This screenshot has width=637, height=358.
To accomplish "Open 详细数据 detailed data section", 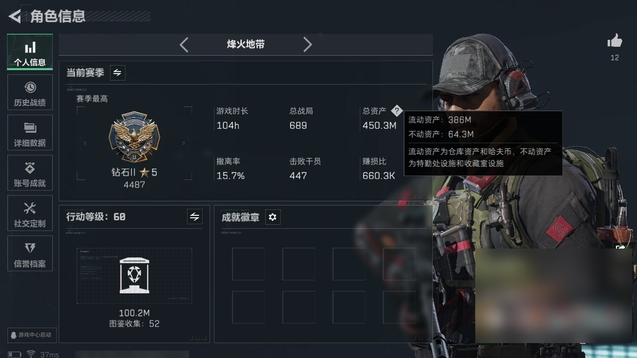I will pos(30,133).
